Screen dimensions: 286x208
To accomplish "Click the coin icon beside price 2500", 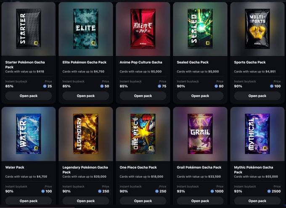I will (x=269, y=191).
